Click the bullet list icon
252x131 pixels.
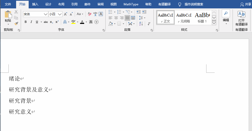coord(111,12)
